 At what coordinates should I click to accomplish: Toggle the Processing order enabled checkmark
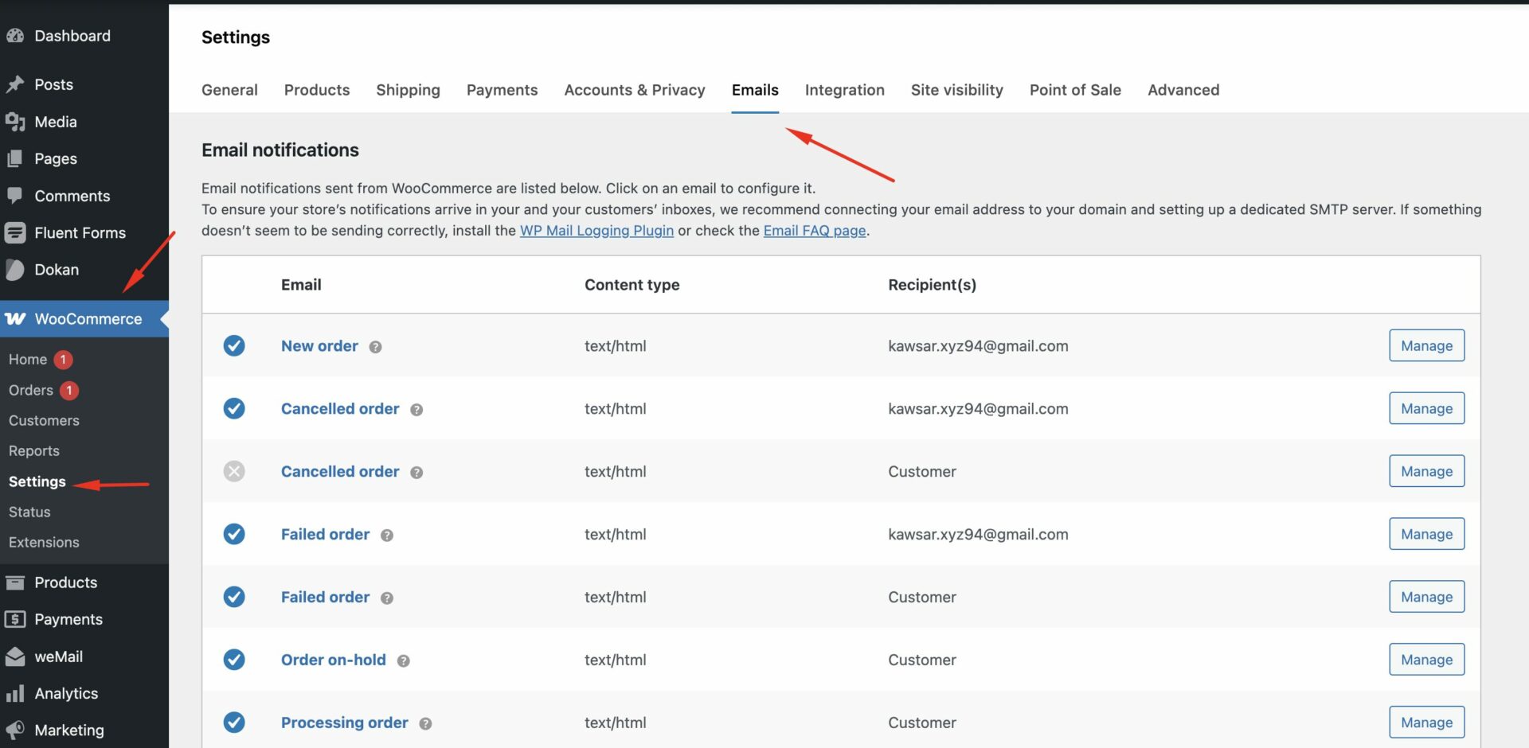[234, 722]
